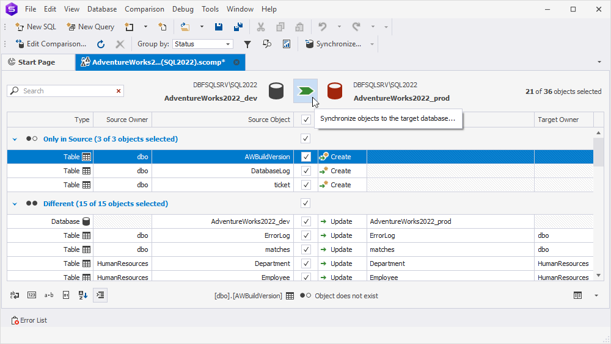The height and width of the screenshot is (344, 611).
Task: Open the view layout dropdown at bottom right
Action: pos(596,296)
